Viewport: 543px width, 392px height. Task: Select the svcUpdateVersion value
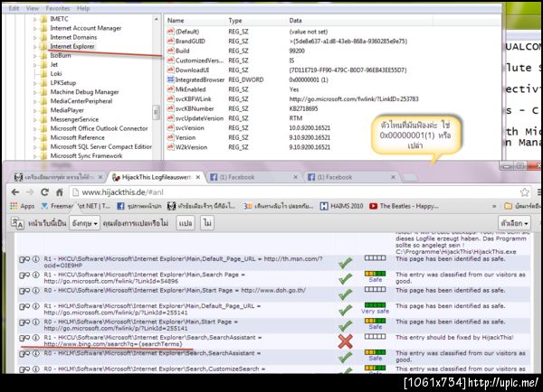[199, 118]
